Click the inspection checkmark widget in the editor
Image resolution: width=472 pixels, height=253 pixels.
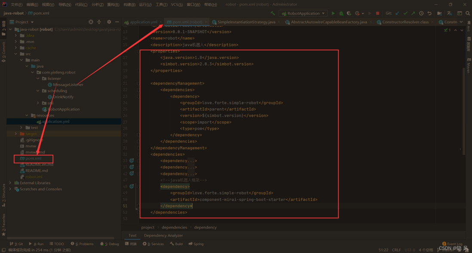447,30
